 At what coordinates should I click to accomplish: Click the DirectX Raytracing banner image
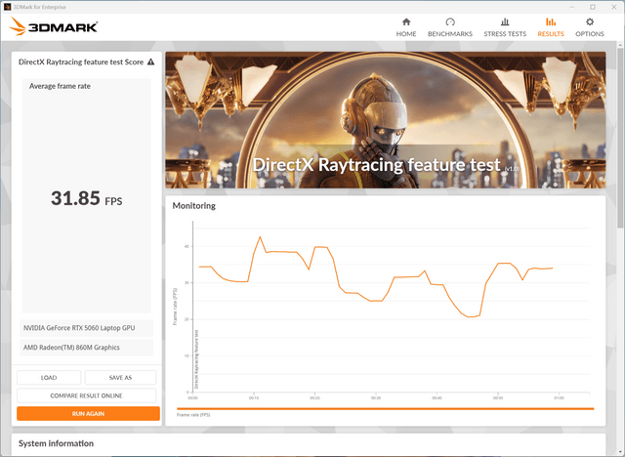386,120
